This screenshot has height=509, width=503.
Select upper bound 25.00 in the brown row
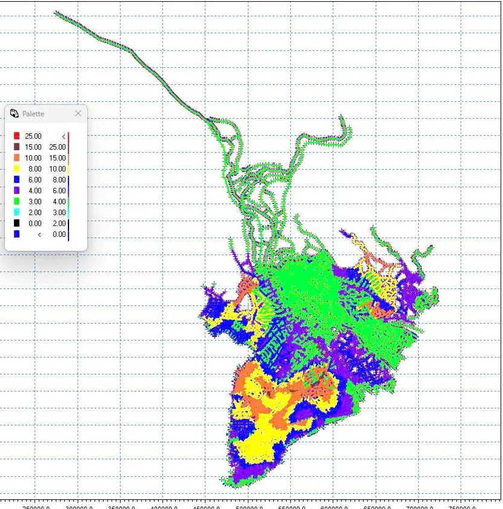click(x=58, y=147)
